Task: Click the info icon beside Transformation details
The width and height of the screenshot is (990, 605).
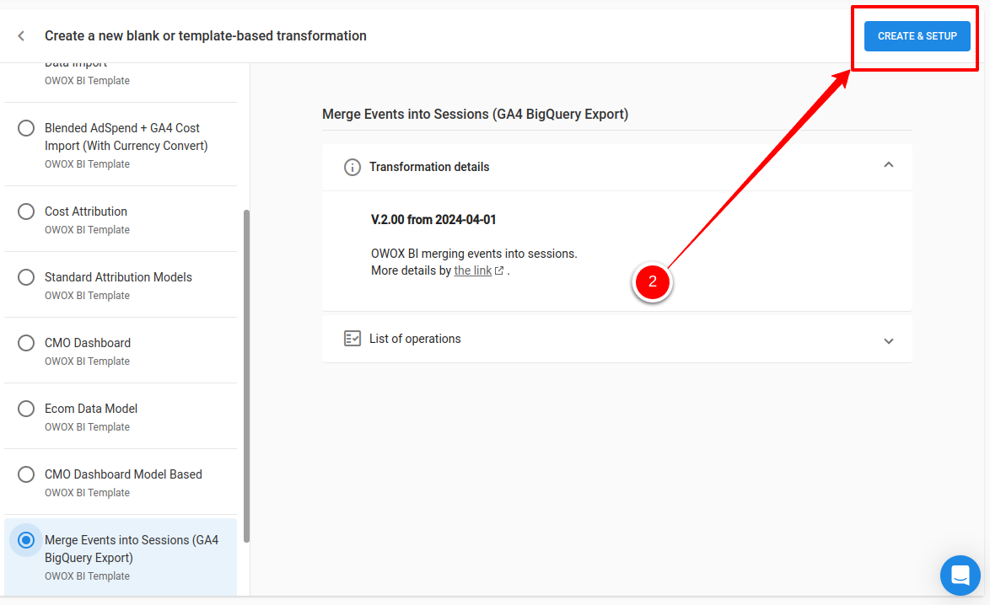Action: point(352,167)
